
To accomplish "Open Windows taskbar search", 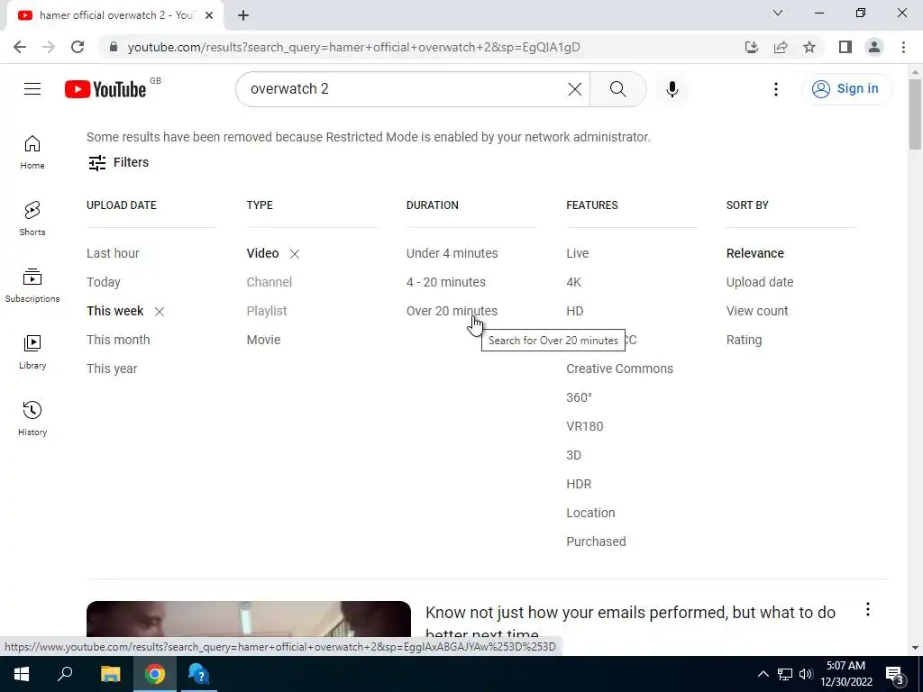I will tap(65, 674).
